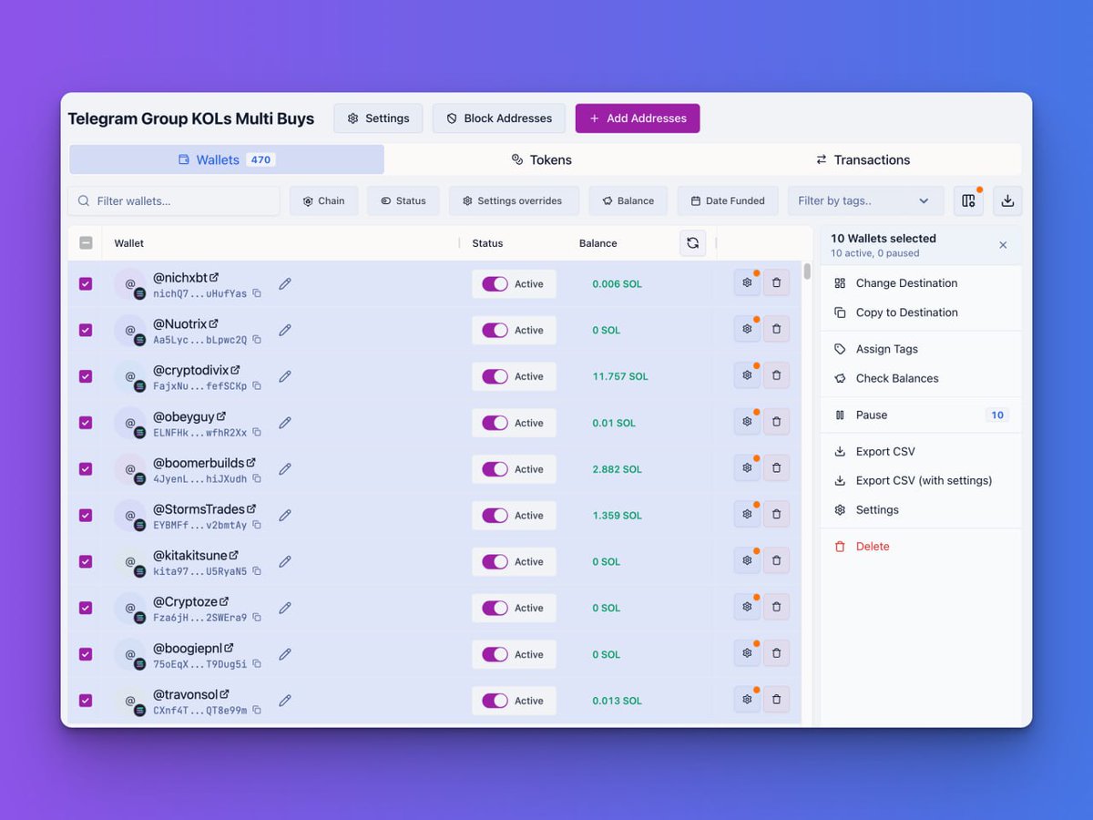Open settings gear for @Cryptoze wallet
Screen dimensions: 1093x820
[x=747, y=607]
